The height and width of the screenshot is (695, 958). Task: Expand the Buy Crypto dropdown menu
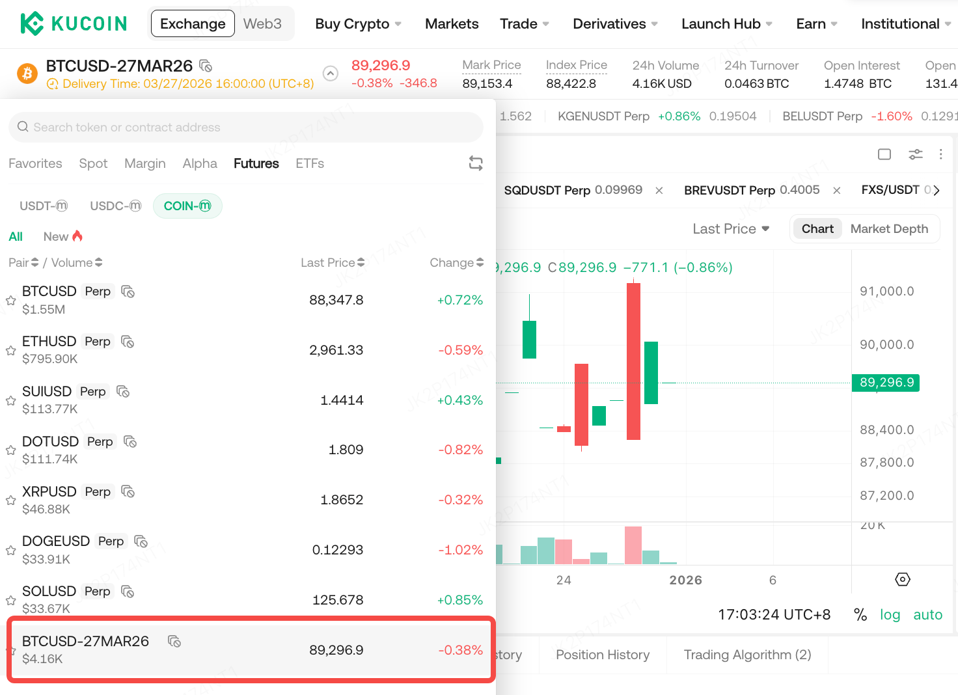coord(358,24)
